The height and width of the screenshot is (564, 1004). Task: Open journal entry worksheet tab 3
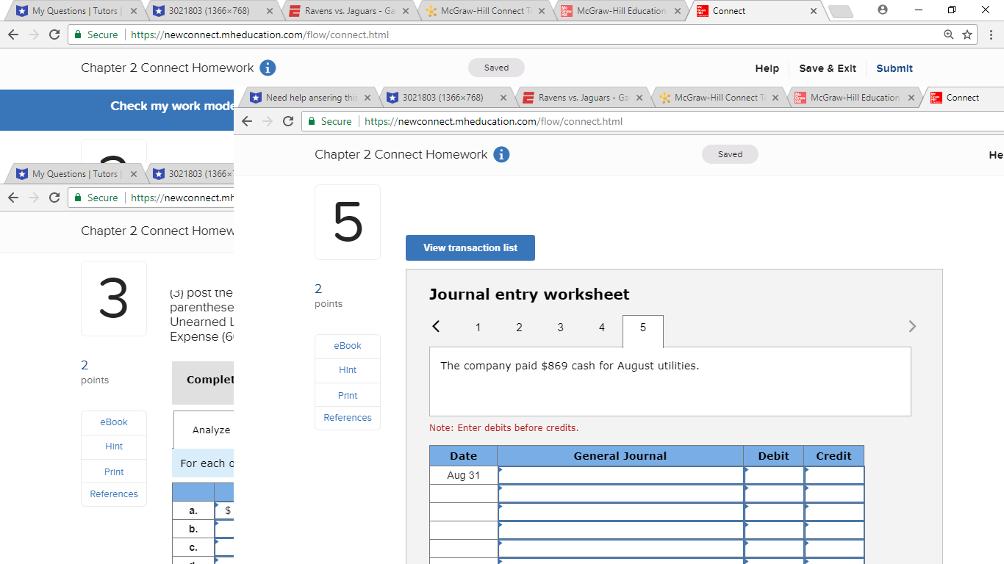pos(560,328)
